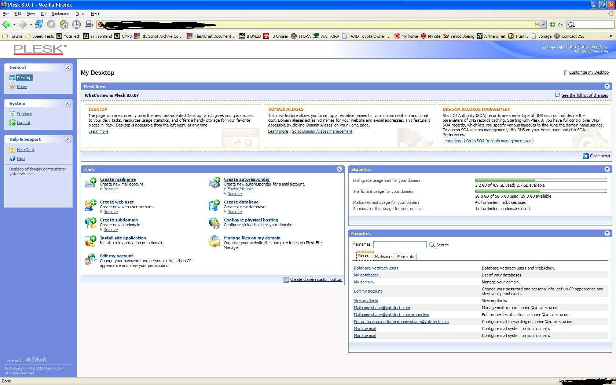Open the Tools menu
This screenshot has height=385, width=616.
click(x=80, y=14)
